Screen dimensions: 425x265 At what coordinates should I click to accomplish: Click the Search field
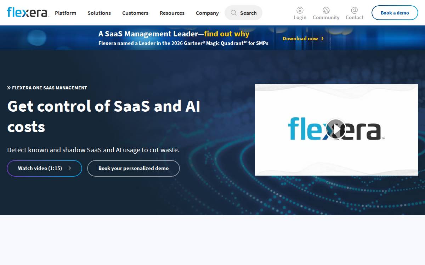244,13
